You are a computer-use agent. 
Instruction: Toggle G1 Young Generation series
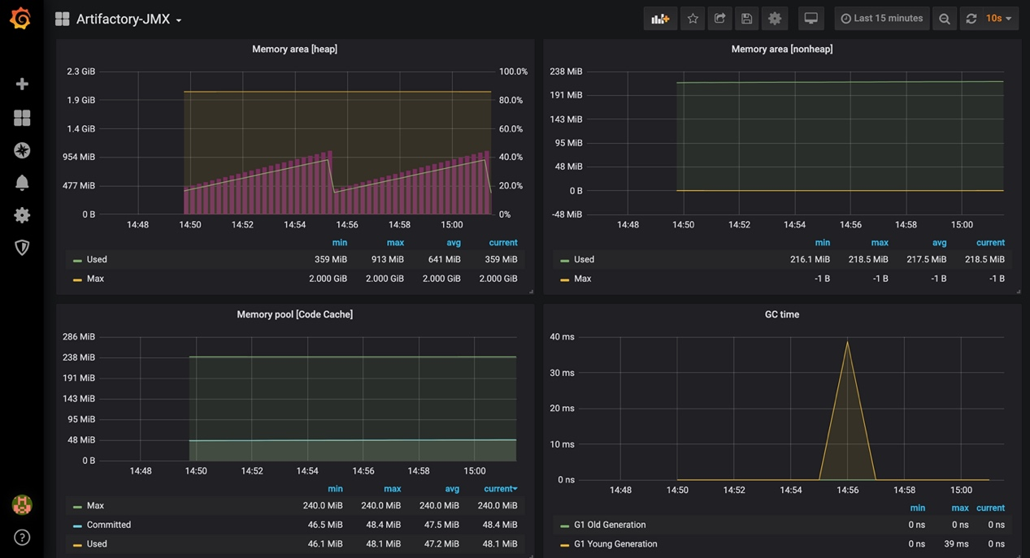(x=615, y=544)
